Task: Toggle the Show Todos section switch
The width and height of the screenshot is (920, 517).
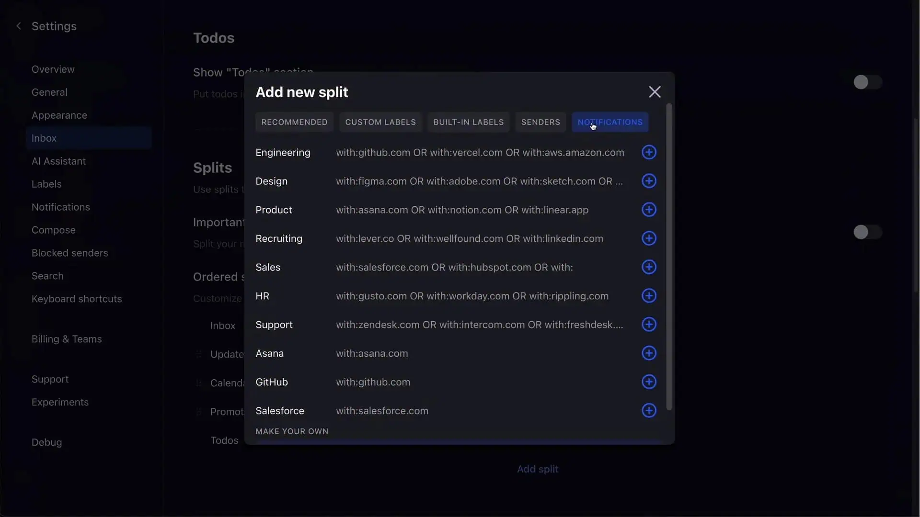Action: (x=867, y=82)
